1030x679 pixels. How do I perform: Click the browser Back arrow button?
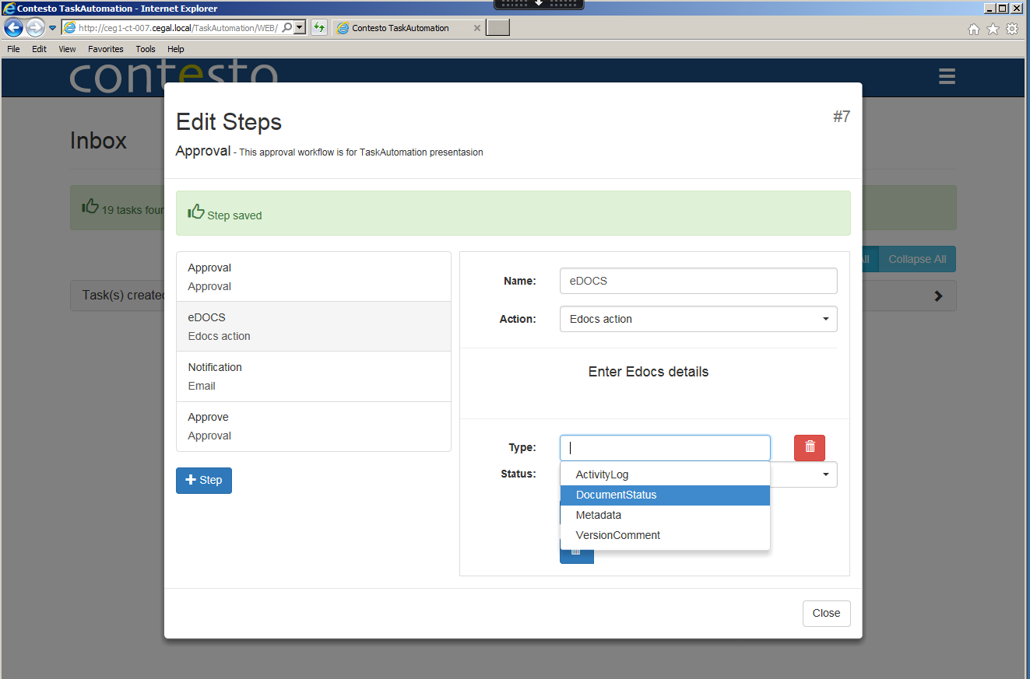click(x=13, y=28)
